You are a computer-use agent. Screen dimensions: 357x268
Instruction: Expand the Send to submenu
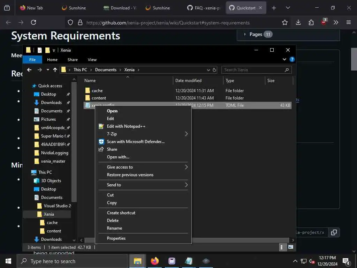[x=186, y=185]
